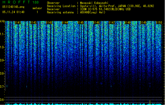Viewport: 165px width, 105px height.
Task: Click the 0146 time marker
Action: coord(96,23)
